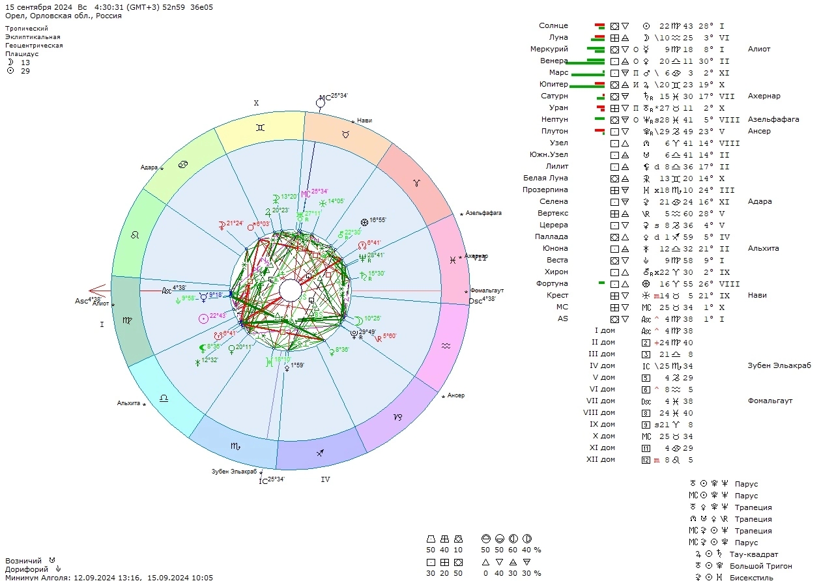
Task: Click the Sun icon beside value 29 in header
Action: pos(10,71)
